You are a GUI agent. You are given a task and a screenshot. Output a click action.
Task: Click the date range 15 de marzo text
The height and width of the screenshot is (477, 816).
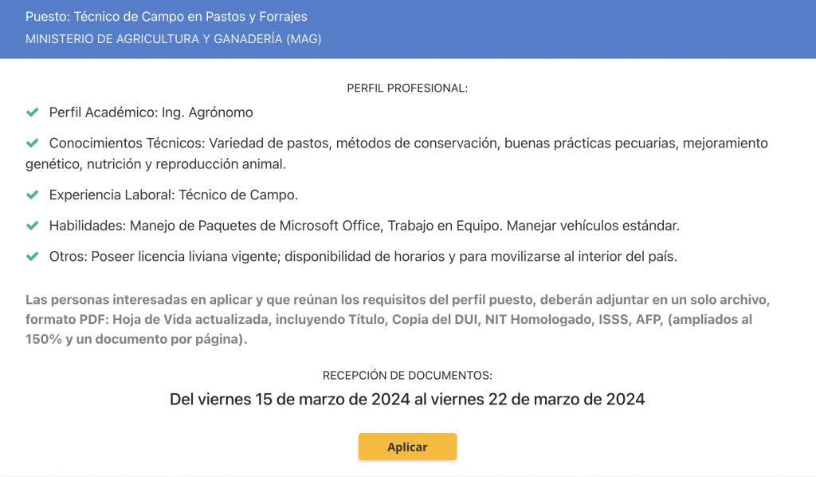pyautogui.click(x=407, y=400)
